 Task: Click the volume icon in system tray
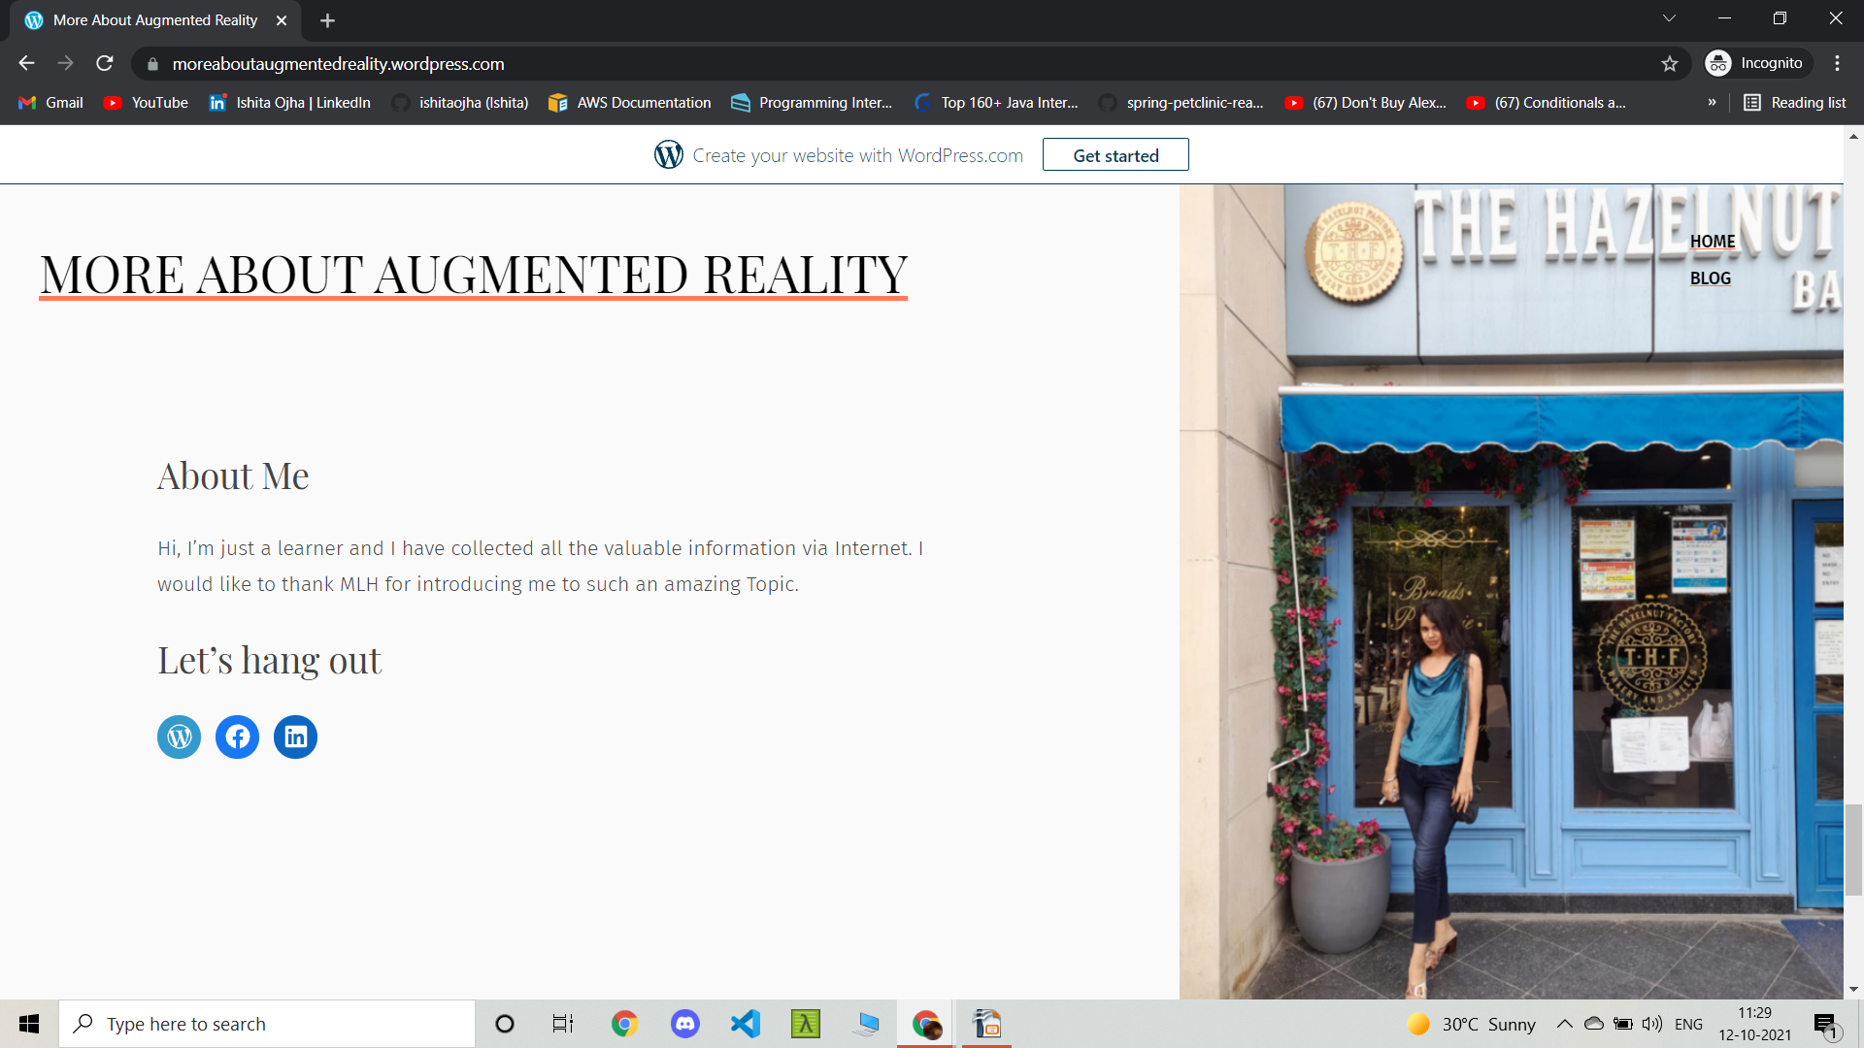[x=1651, y=1024]
